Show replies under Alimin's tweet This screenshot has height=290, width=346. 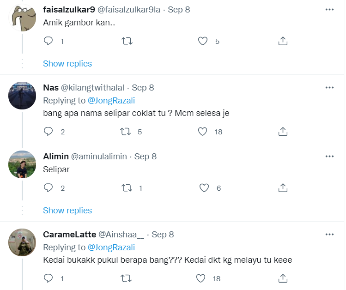pyautogui.click(x=67, y=211)
